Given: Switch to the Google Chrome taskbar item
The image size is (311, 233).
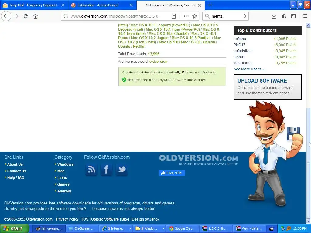Looking at the screenshot, I should click(182, 228).
